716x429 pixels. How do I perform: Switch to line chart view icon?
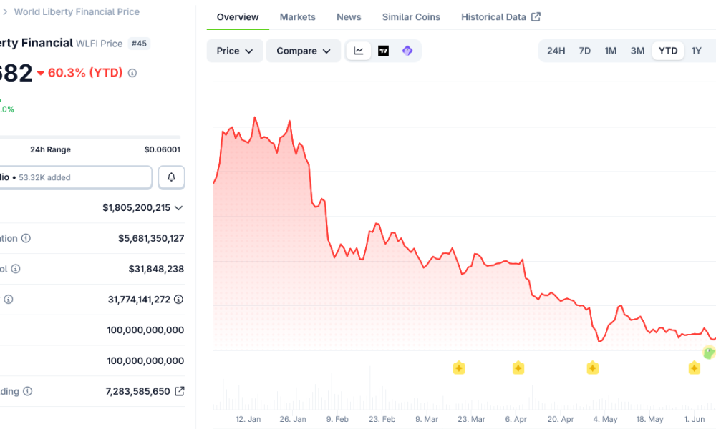(x=359, y=51)
